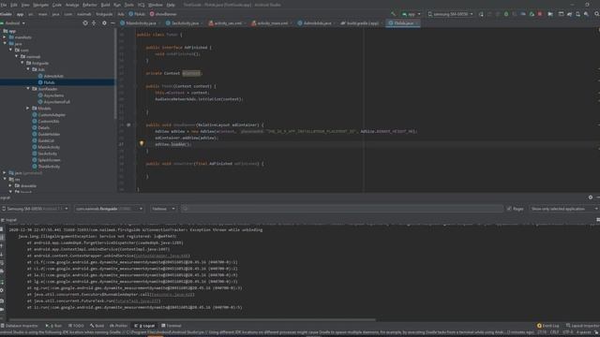The height and width of the screenshot is (337, 600).
Task: Collapse the JsonReader folder
Action: (x=28, y=89)
